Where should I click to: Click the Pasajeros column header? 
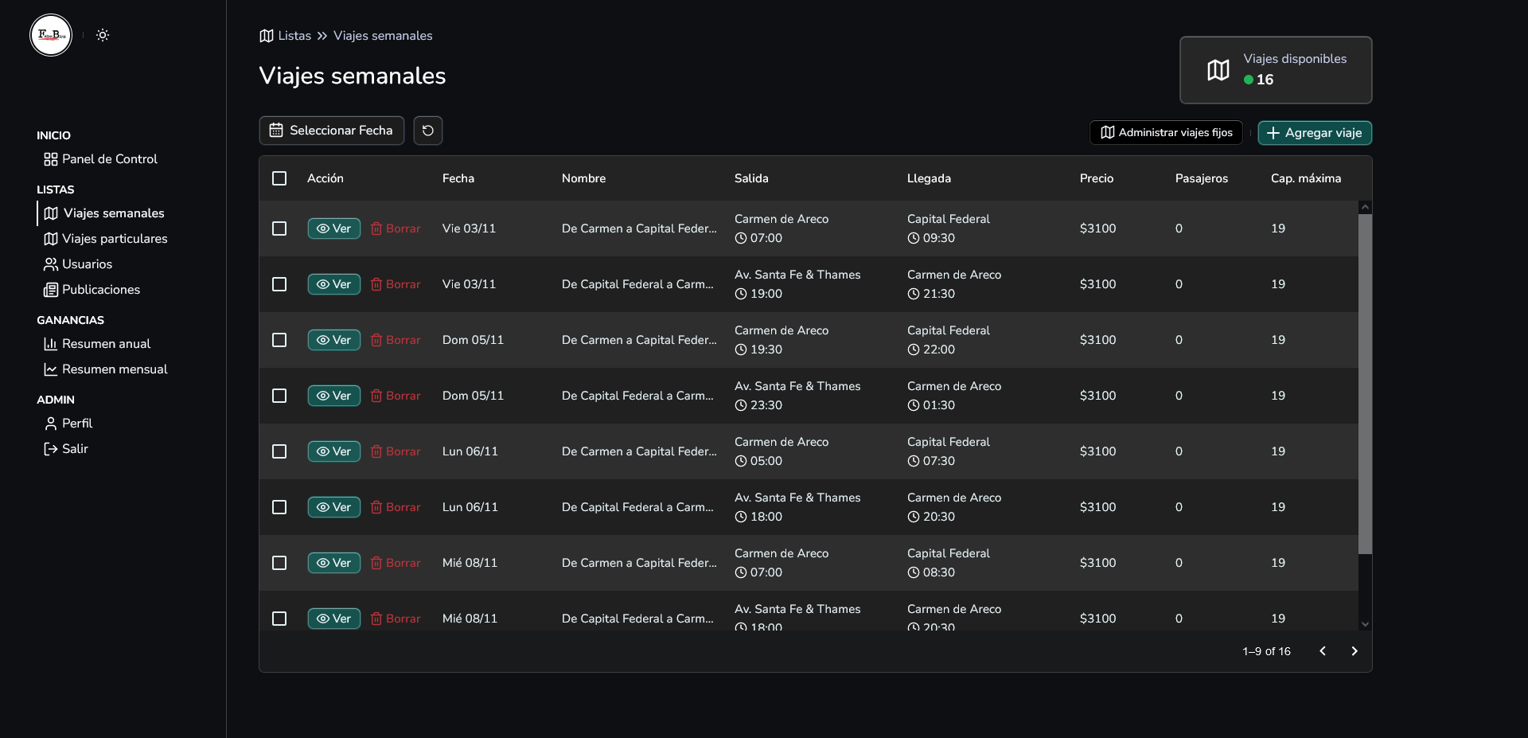tap(1202, 178)
